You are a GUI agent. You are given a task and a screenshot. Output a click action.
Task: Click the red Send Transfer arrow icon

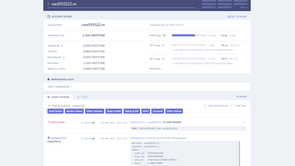[49, 122]
